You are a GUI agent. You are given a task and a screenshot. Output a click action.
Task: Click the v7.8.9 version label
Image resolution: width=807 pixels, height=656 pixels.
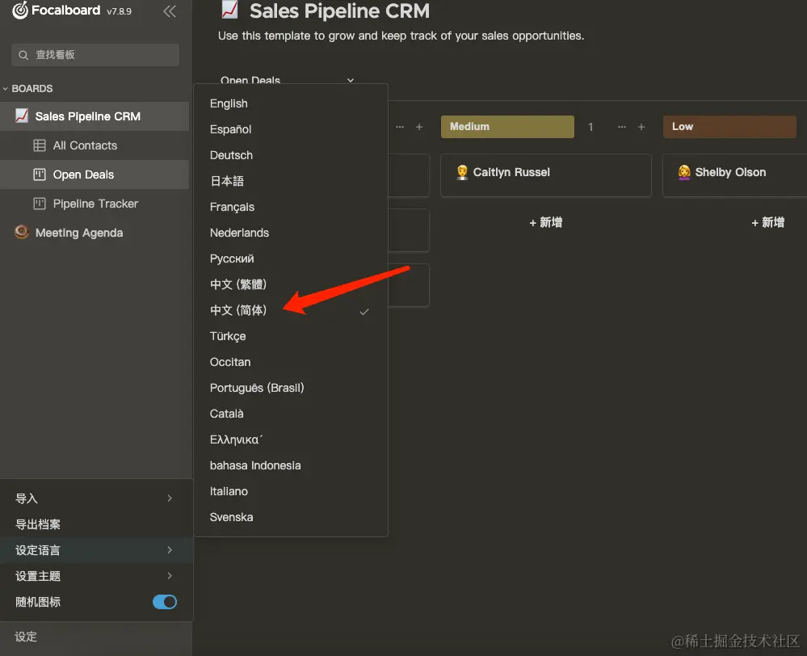pyautogui.click(x=119, y=11)
